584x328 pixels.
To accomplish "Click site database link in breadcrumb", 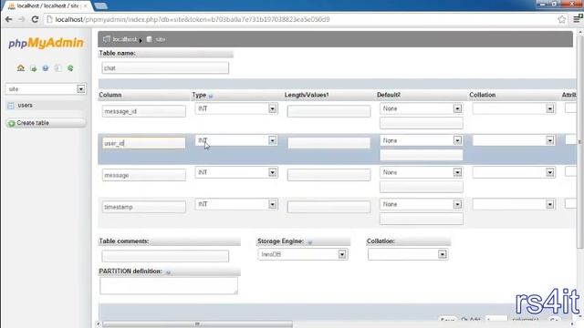I will (x=161, y=39).
